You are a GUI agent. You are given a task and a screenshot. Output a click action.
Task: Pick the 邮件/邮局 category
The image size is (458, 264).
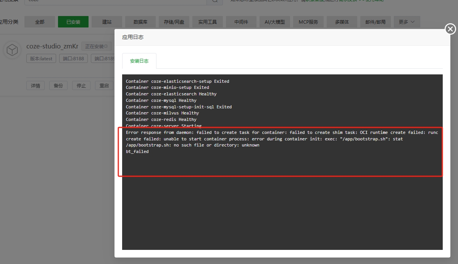pyautogui.click(x=376, y=22)
